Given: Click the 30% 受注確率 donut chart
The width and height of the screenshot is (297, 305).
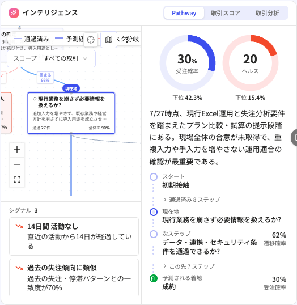Looking at the screenshot, I should tap(188, 62).
